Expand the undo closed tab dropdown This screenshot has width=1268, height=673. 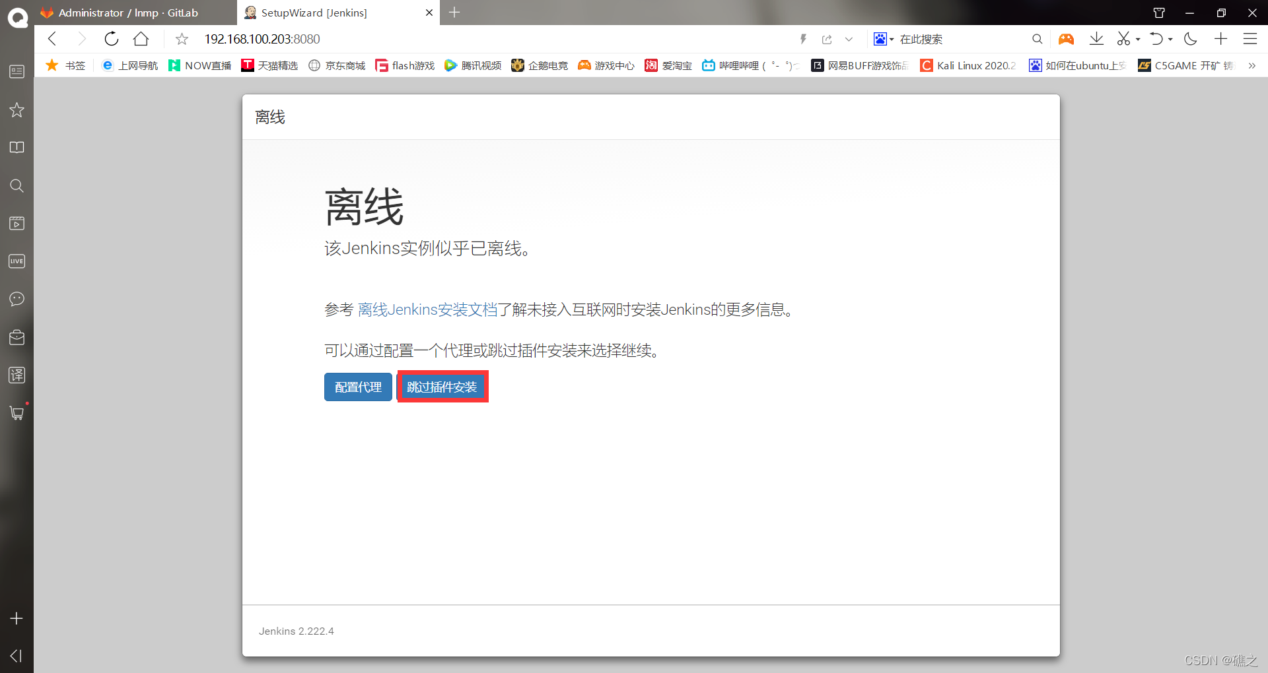click(1170, 40)
